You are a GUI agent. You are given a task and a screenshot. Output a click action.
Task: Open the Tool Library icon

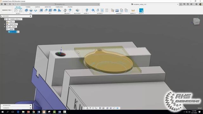pos(113,10)
